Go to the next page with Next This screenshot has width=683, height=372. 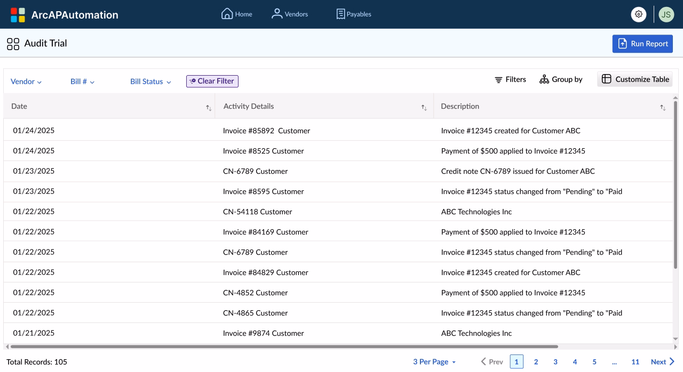(x=663, y=362)
